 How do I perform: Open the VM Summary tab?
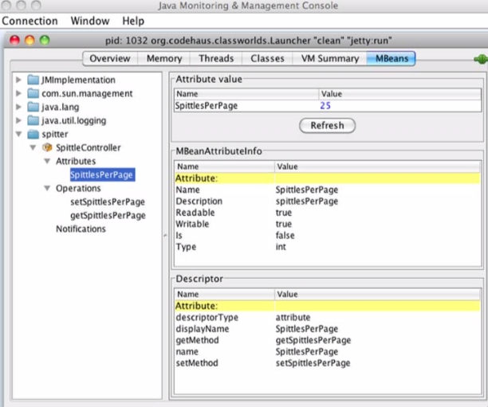click(329, 59)
